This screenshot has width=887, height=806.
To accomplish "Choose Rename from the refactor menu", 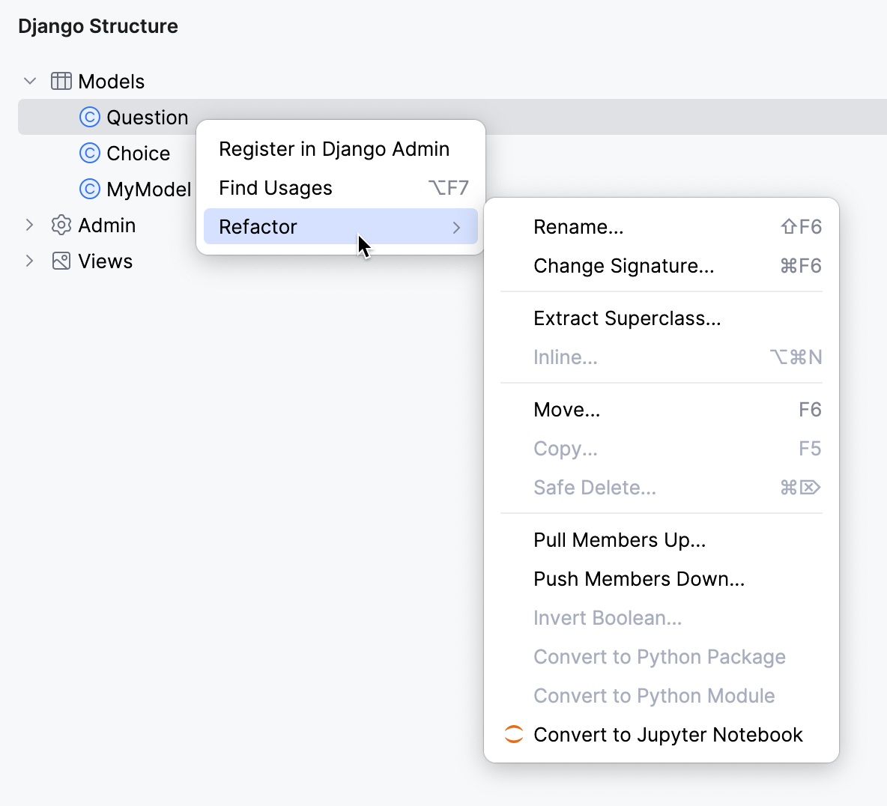I will pos(578,226).
